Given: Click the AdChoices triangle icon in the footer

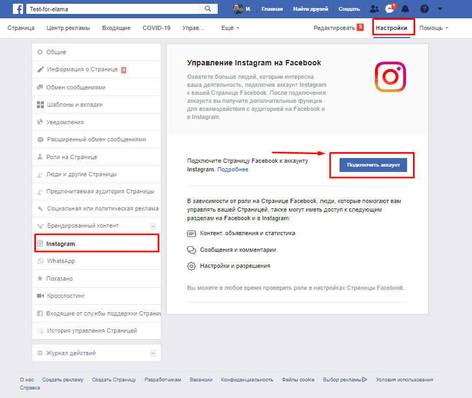Looking at the screenshot, I should 365,380.
